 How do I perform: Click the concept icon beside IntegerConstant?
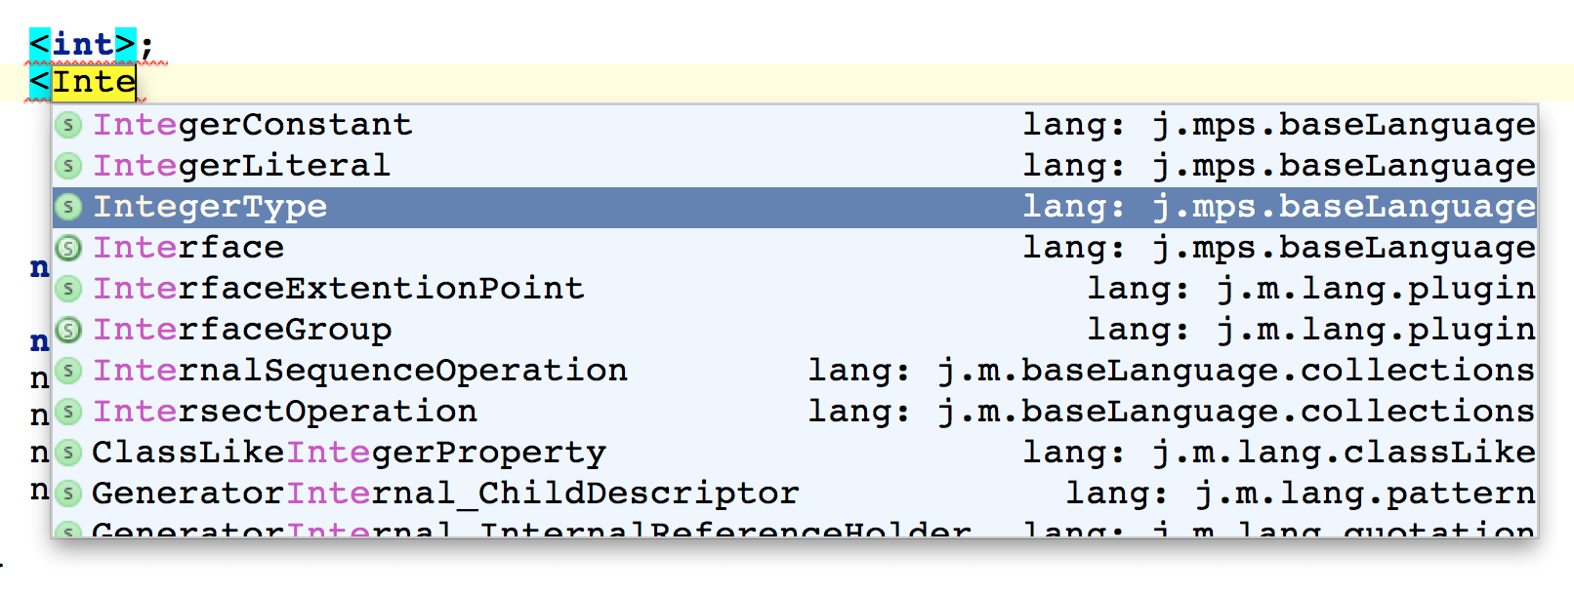(x=67, y=125)
